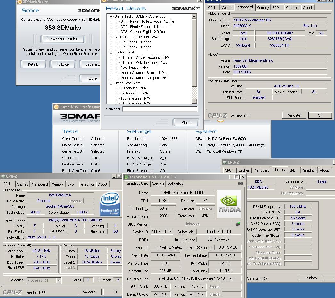This screenshot has height=298, width=335.
Task: Click Validate in CPU-Z processor window
Action: [89, 292]
